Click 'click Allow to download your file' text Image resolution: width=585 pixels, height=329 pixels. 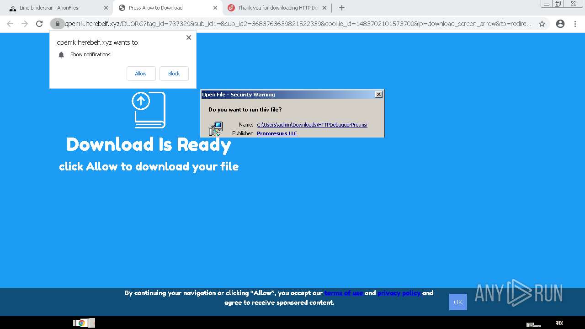pos(149,166)
